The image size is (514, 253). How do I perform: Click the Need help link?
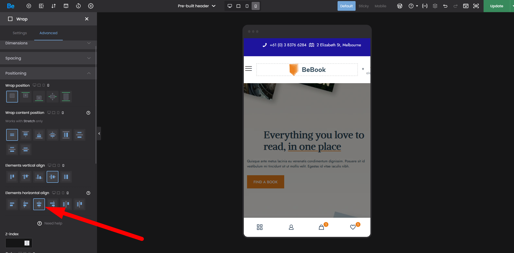pyautogui.click(x=53, y=223)
